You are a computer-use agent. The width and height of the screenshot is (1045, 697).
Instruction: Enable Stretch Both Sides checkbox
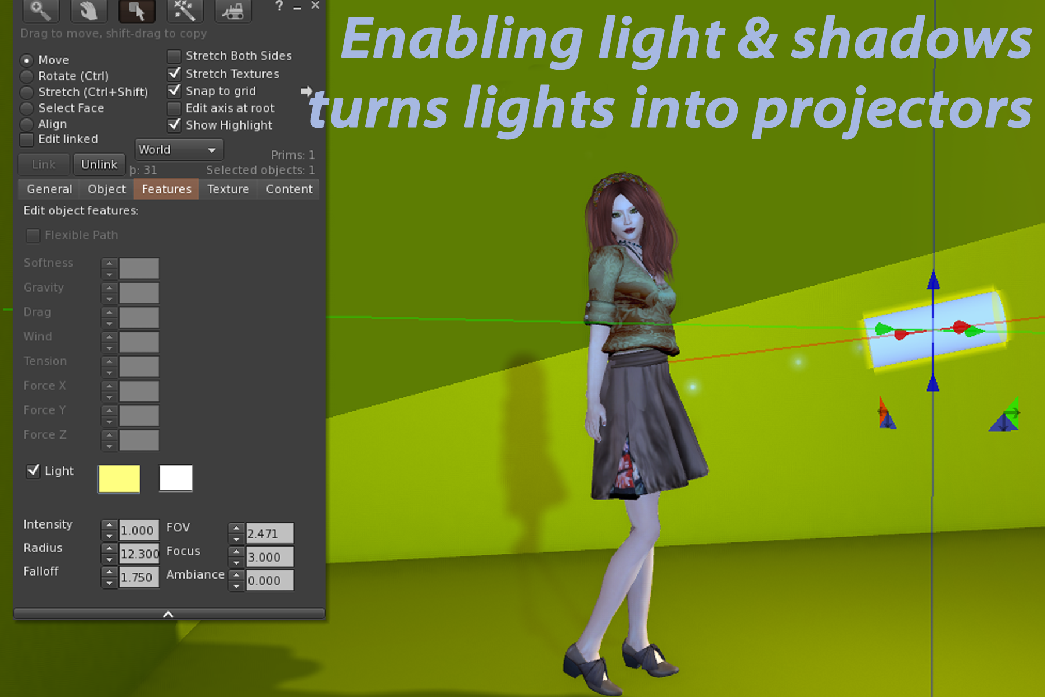[x=174, y=56]
